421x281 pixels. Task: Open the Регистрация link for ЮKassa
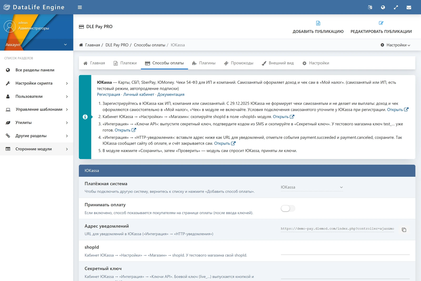[108, 95]
